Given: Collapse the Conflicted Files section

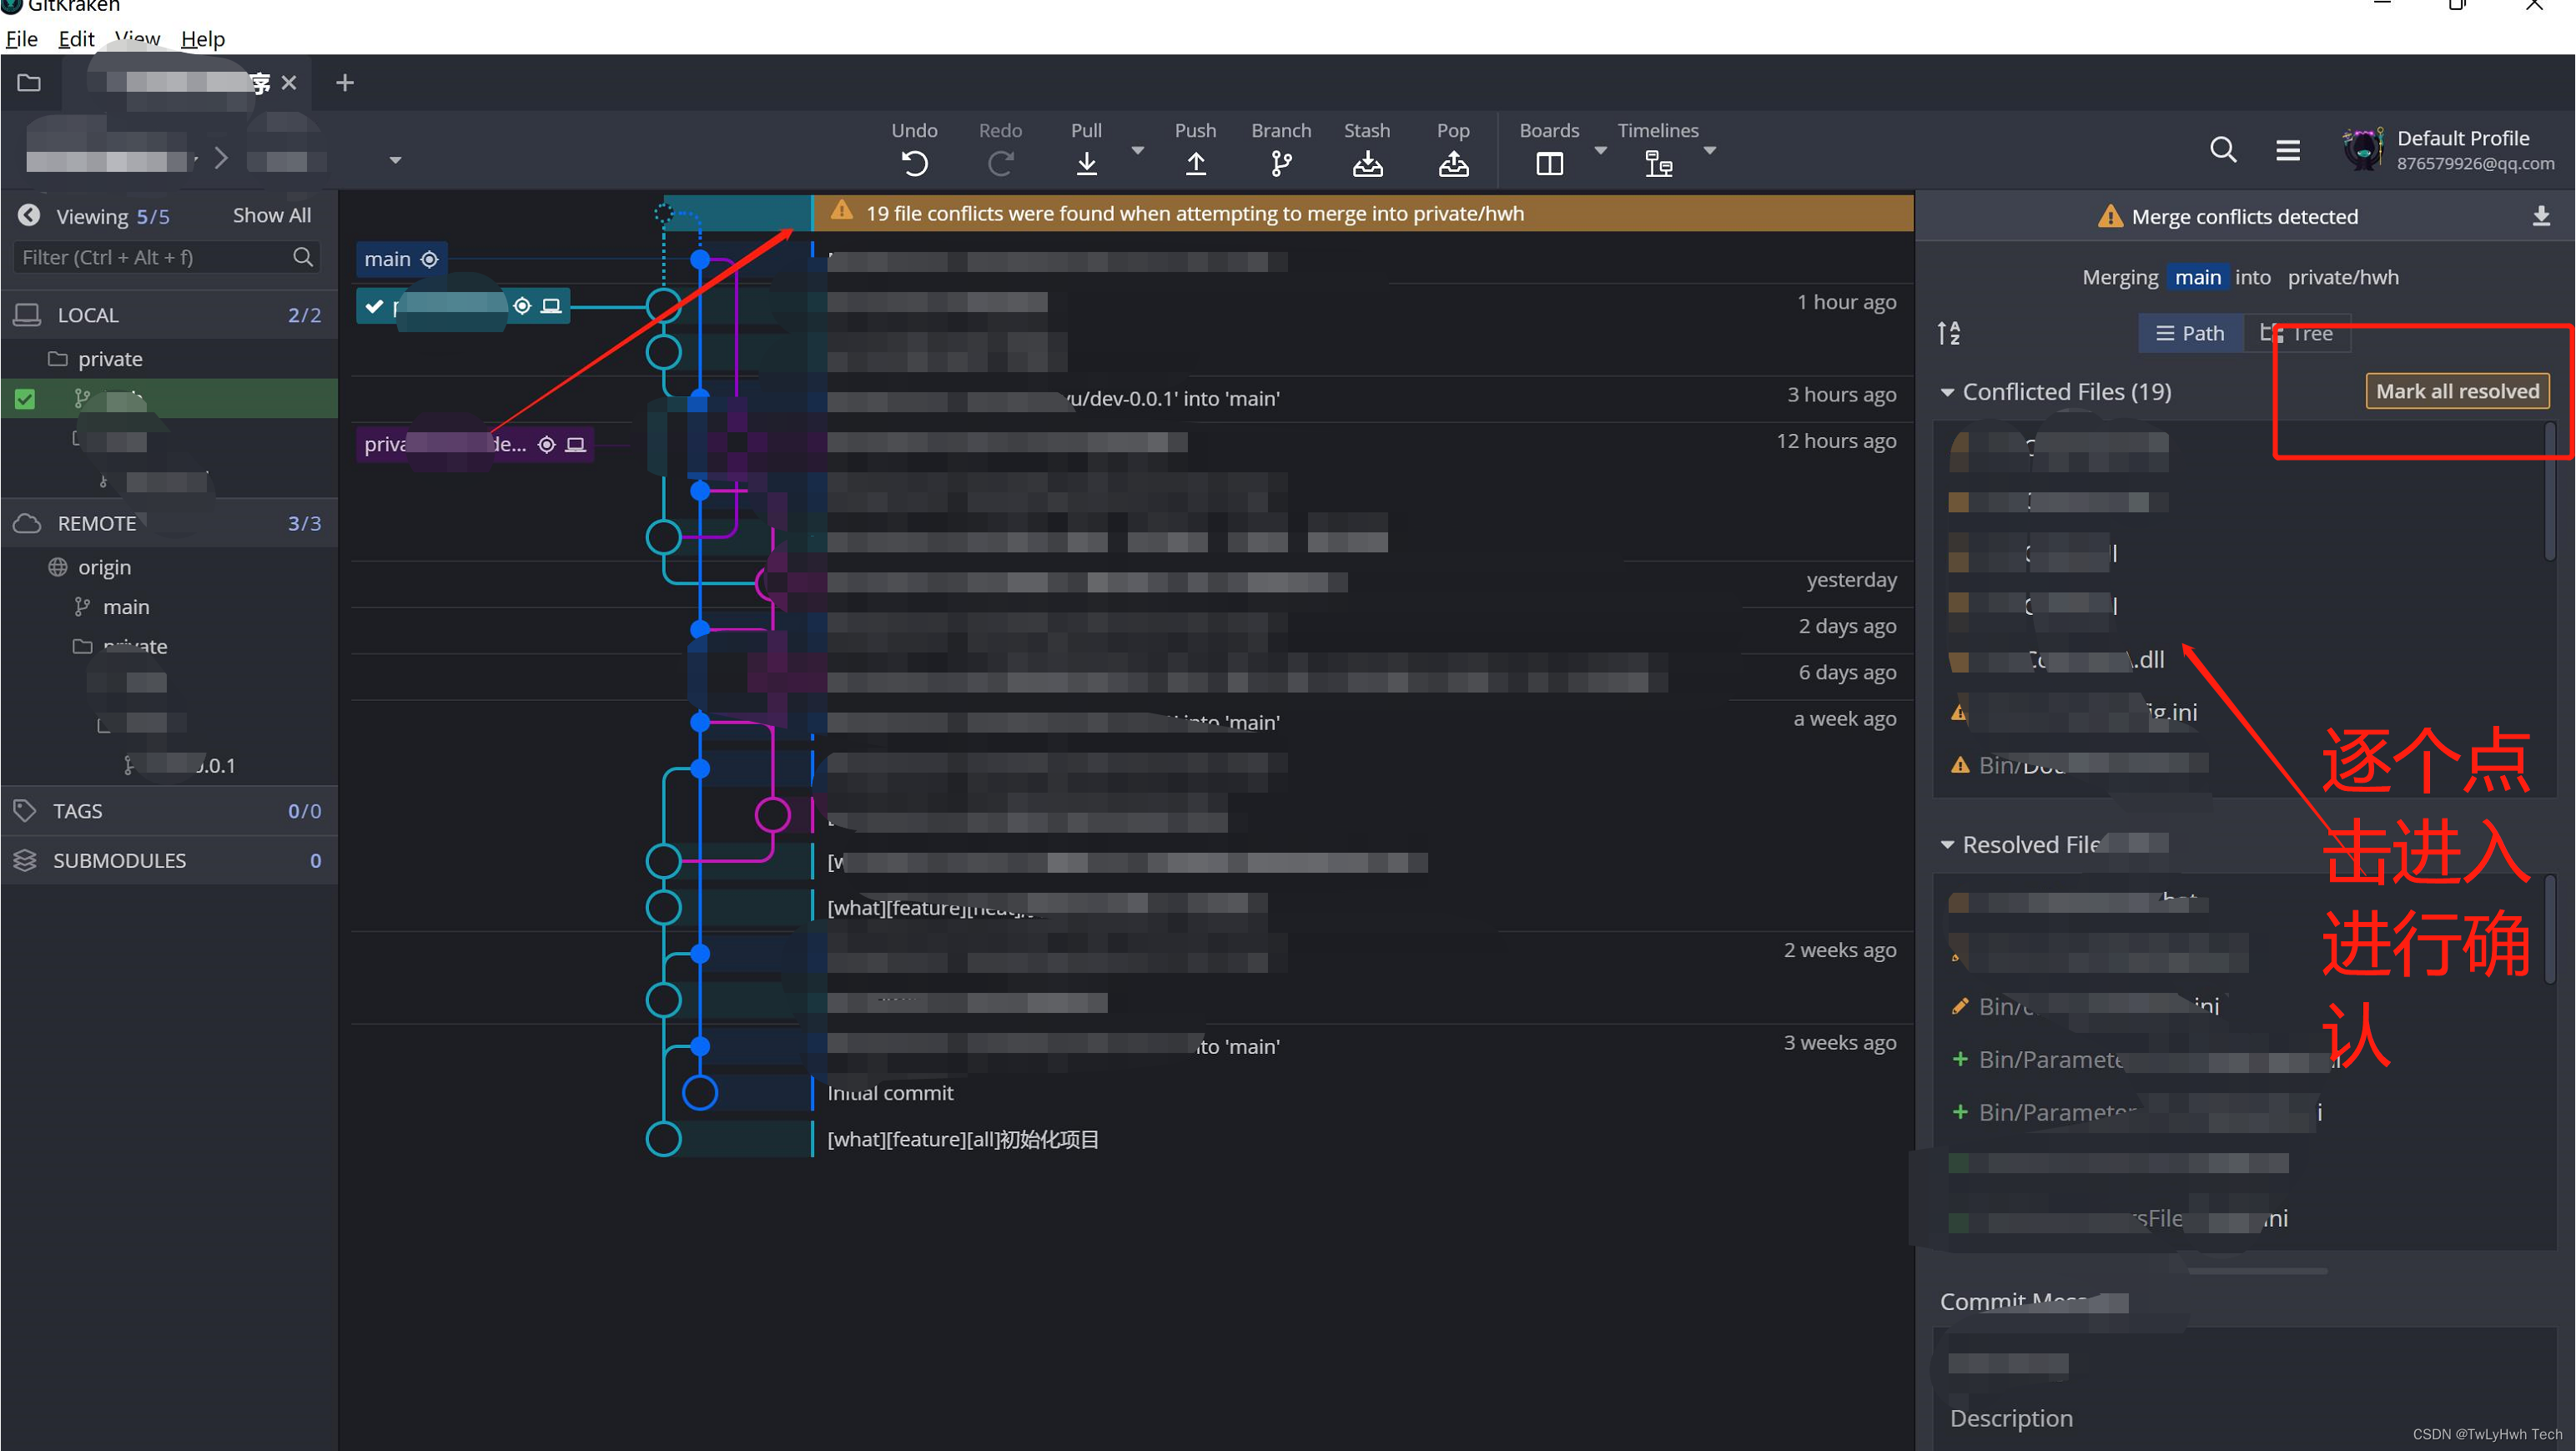Looking at the screenshot, I should (1947, 392).
